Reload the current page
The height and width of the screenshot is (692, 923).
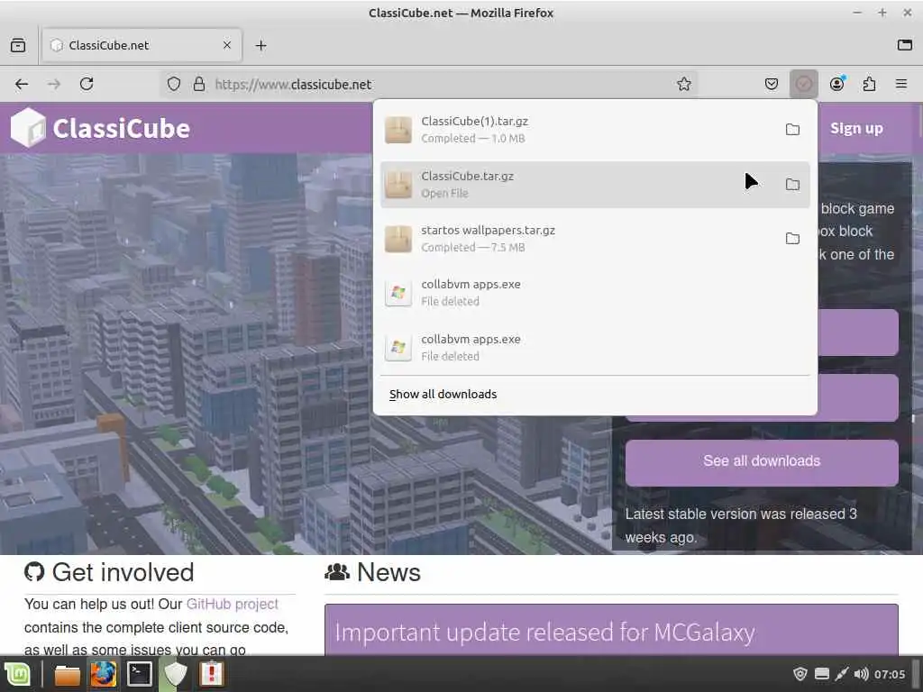(87, 84)
